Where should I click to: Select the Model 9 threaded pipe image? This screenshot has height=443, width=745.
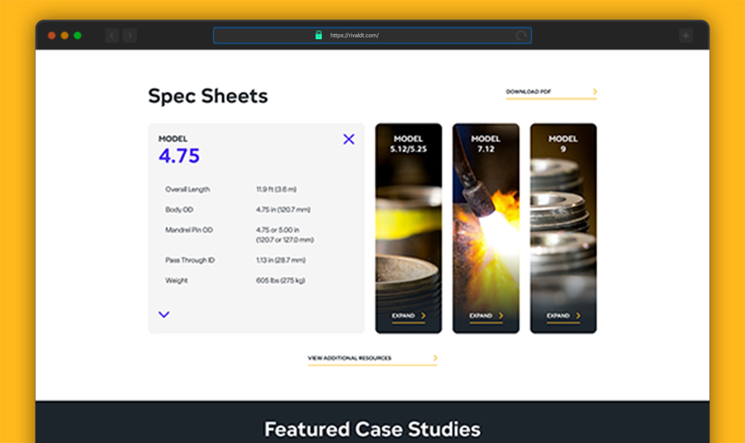pyautogui.click(x=563, y=228)
